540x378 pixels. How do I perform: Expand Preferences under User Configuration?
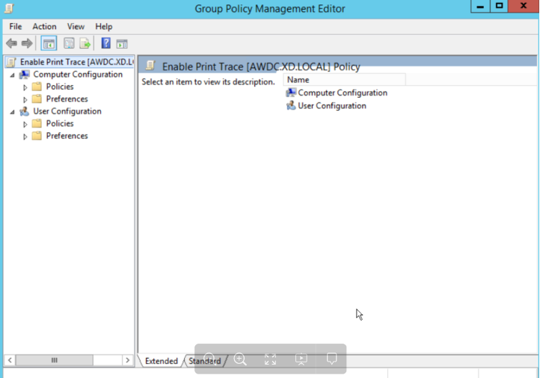pos(25,137)
